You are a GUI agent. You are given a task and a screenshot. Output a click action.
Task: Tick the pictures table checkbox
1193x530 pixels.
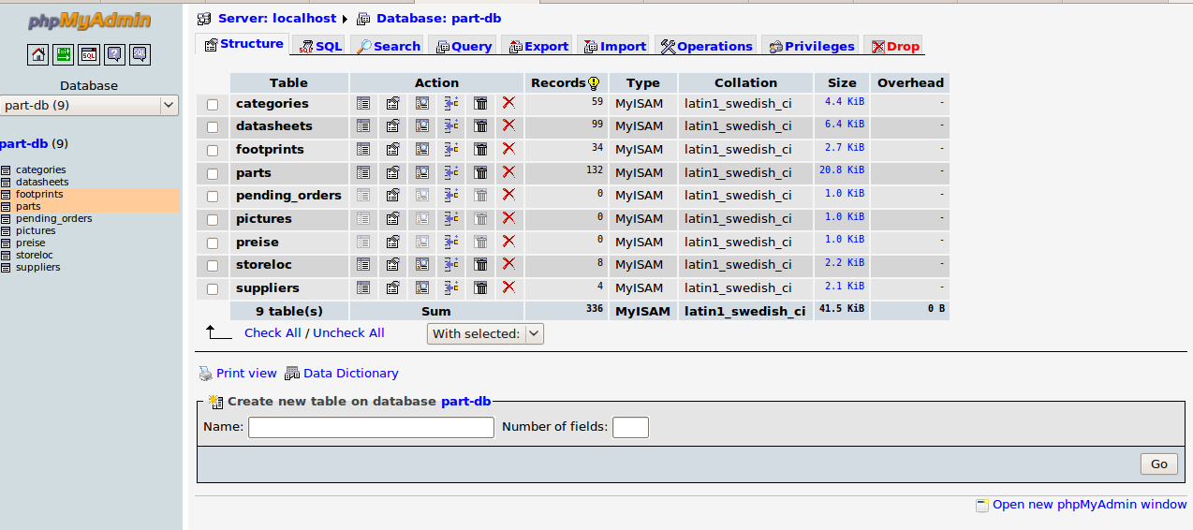click(x=213, y=219)
